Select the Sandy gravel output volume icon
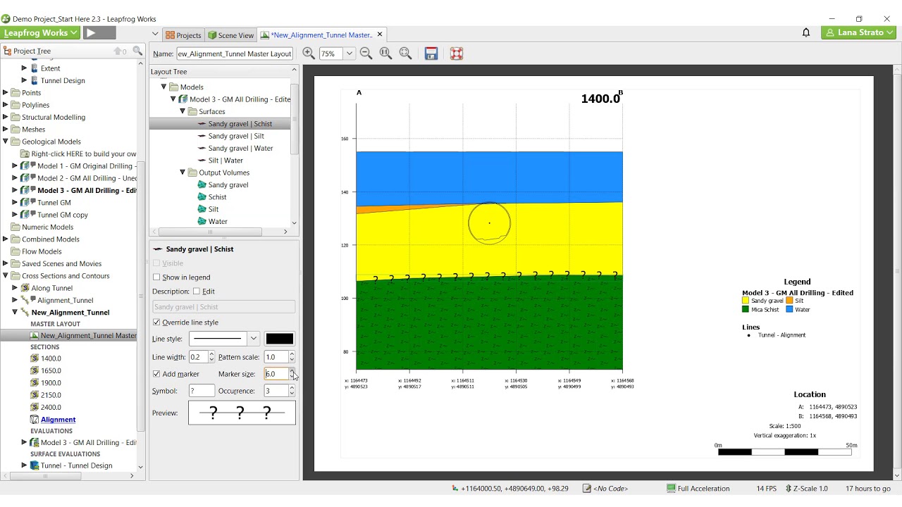 click(202, 185)
